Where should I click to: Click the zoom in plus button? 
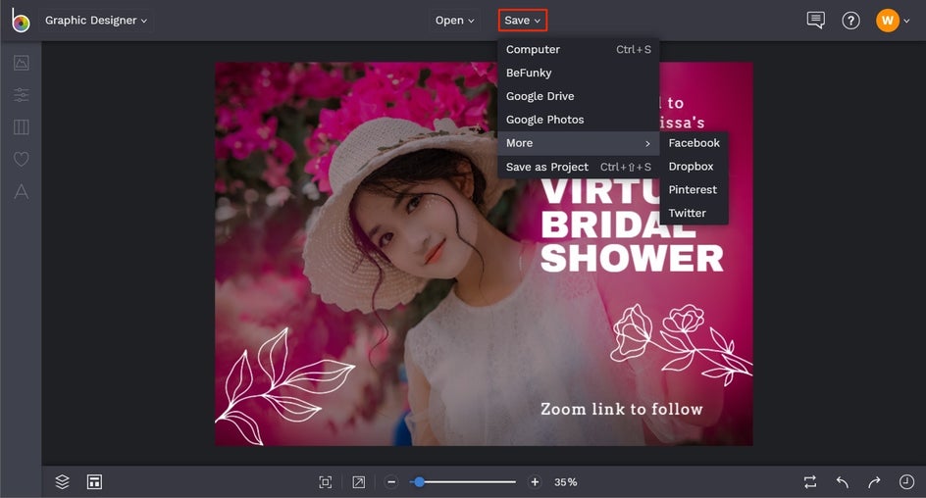pyautogui.click(x=535, y=482)
